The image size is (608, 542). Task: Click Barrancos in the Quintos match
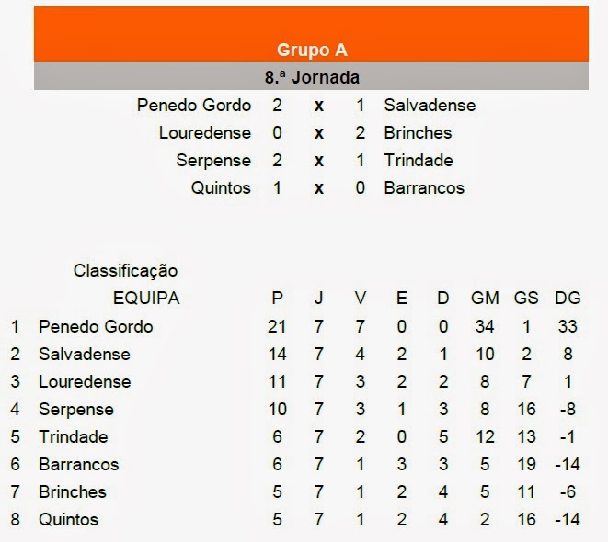(424, 188)
